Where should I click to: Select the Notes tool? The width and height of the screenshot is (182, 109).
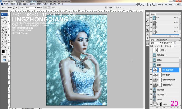2,44
